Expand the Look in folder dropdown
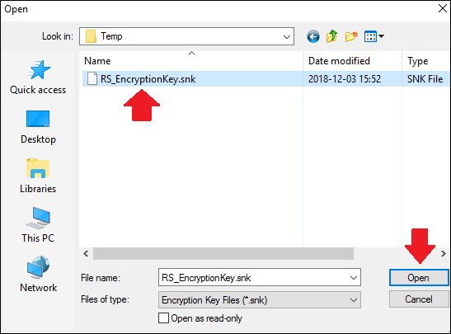Image resolution: width=451 pixels, height=334 pixels. (286, 36)
